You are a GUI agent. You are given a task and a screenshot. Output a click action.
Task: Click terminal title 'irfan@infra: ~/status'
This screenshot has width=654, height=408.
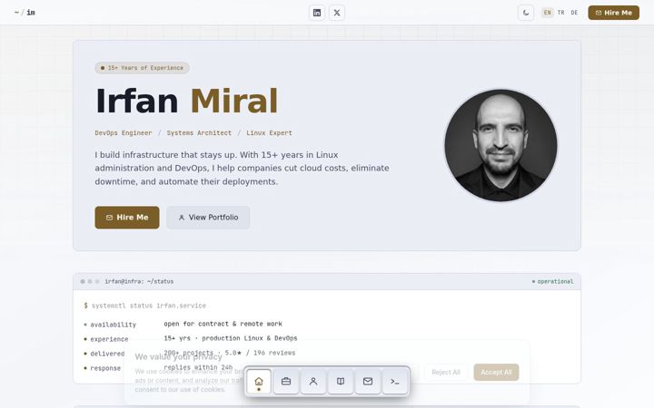tap(139, 281)
